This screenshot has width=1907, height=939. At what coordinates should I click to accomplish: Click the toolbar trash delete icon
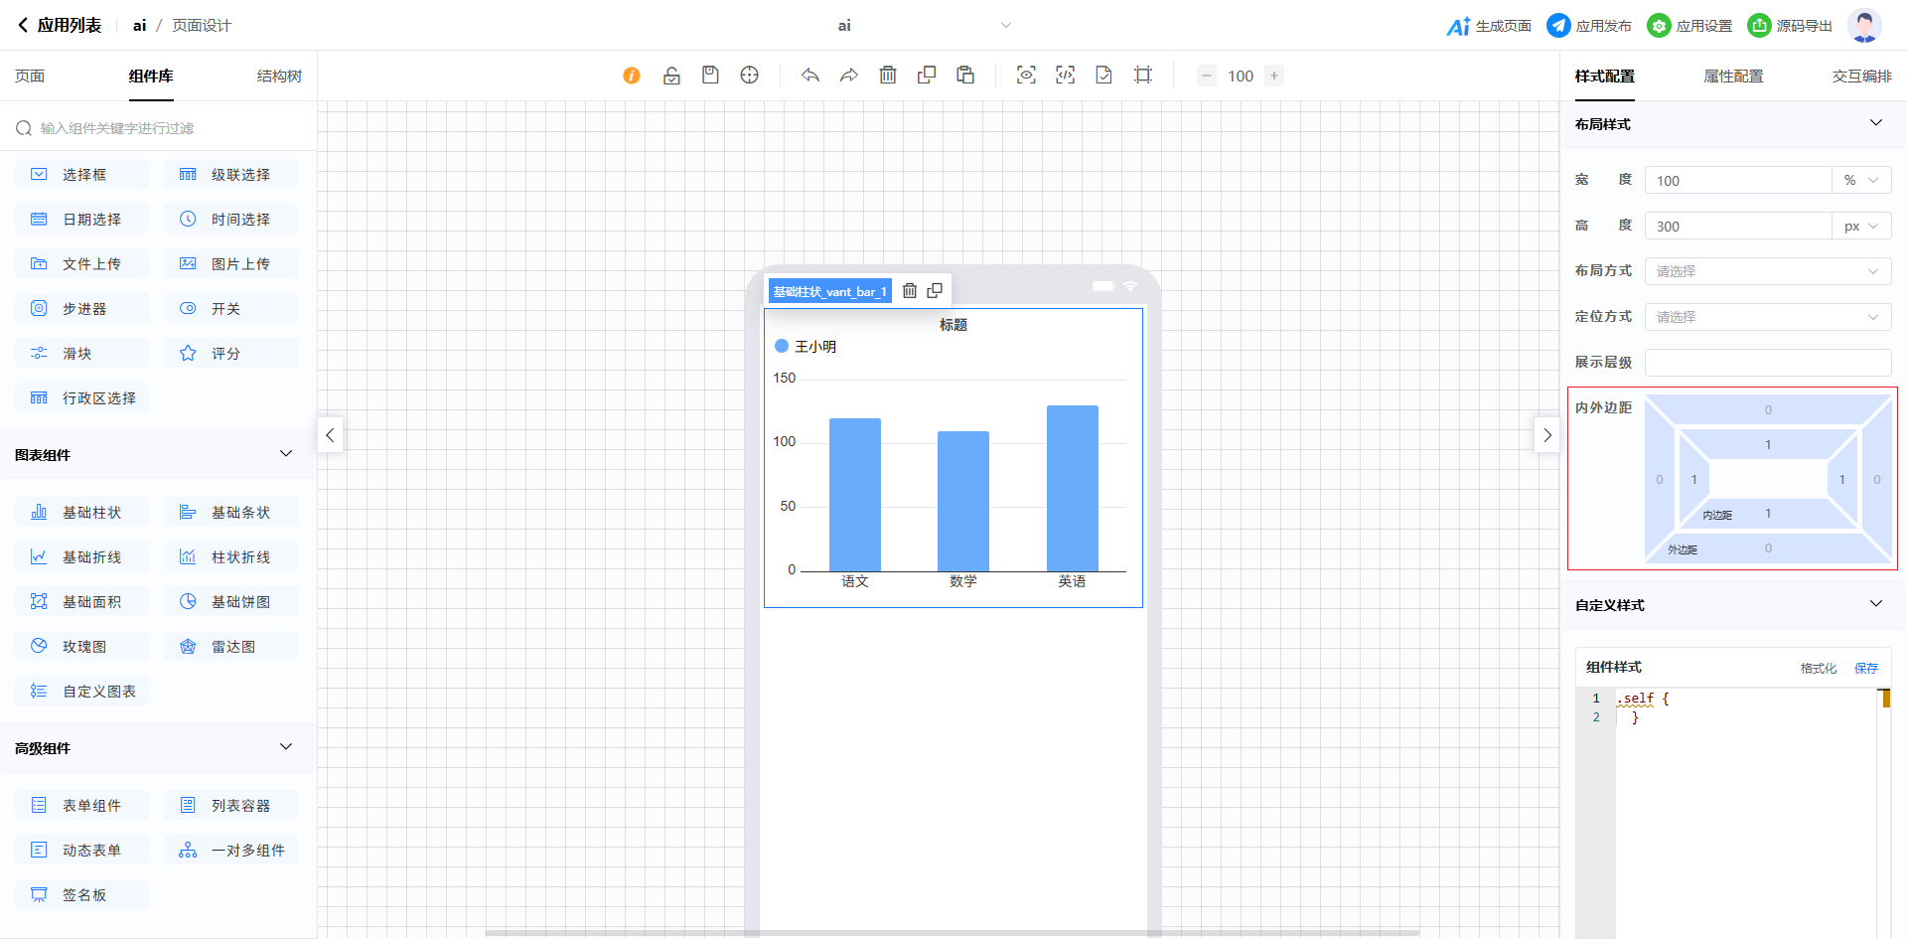888,76
